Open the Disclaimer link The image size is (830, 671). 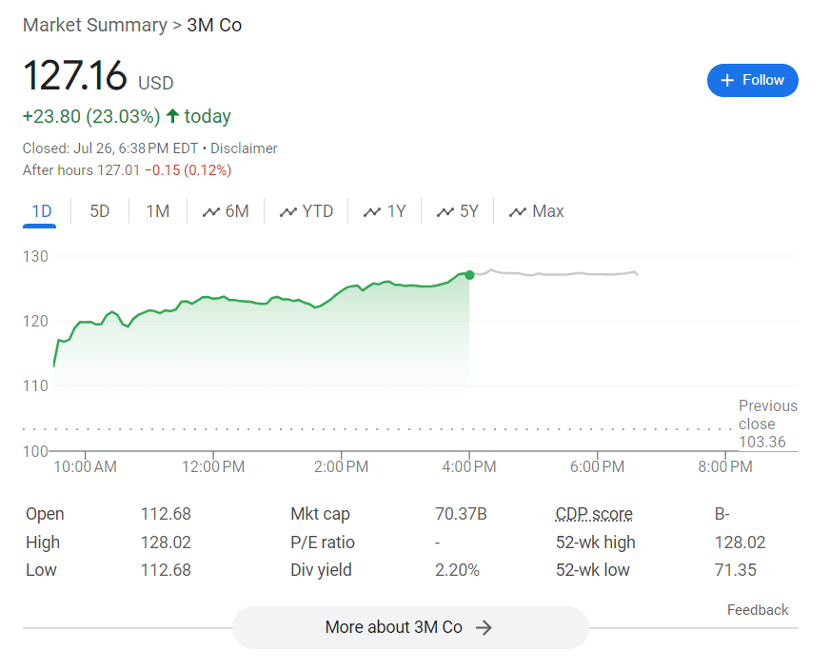coord(244,148)
